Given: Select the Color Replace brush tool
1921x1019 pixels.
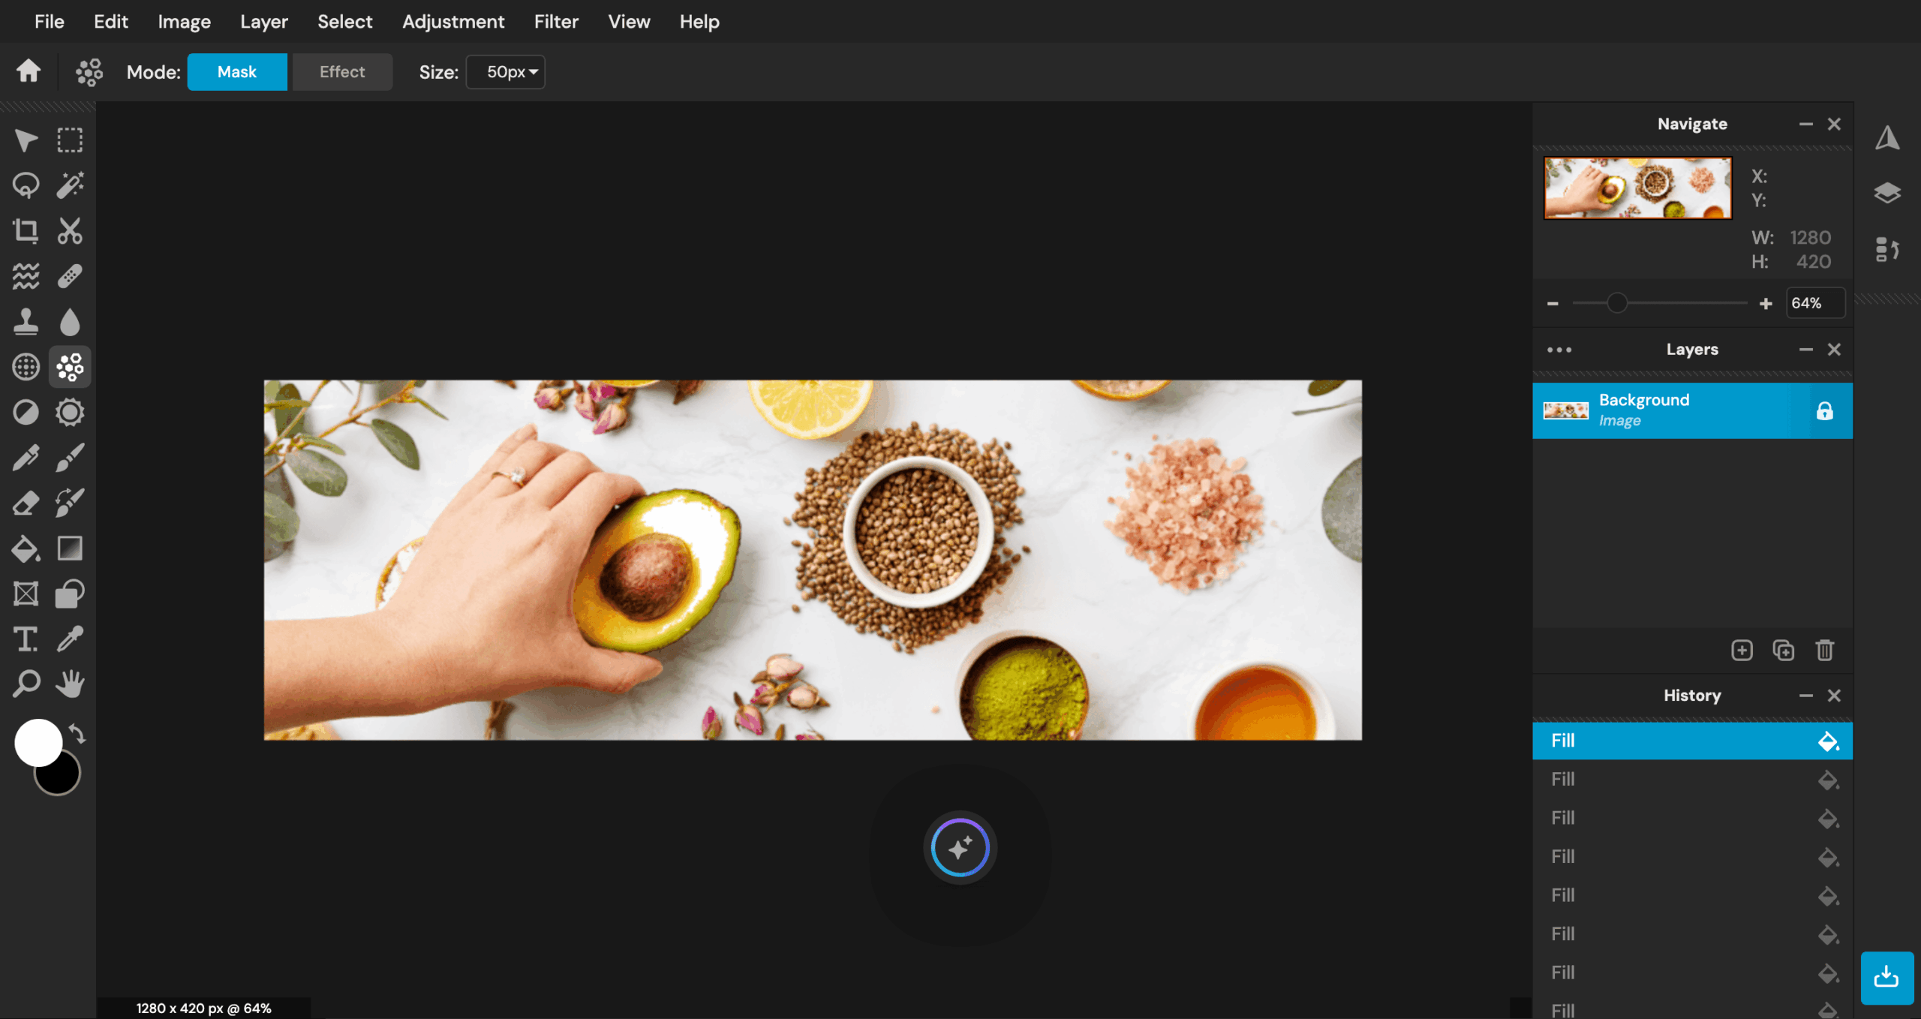Looking at the screenshot, I should [70, 503].
